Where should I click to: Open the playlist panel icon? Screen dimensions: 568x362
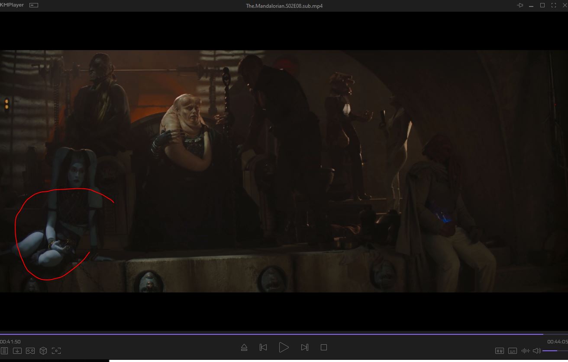4,351
